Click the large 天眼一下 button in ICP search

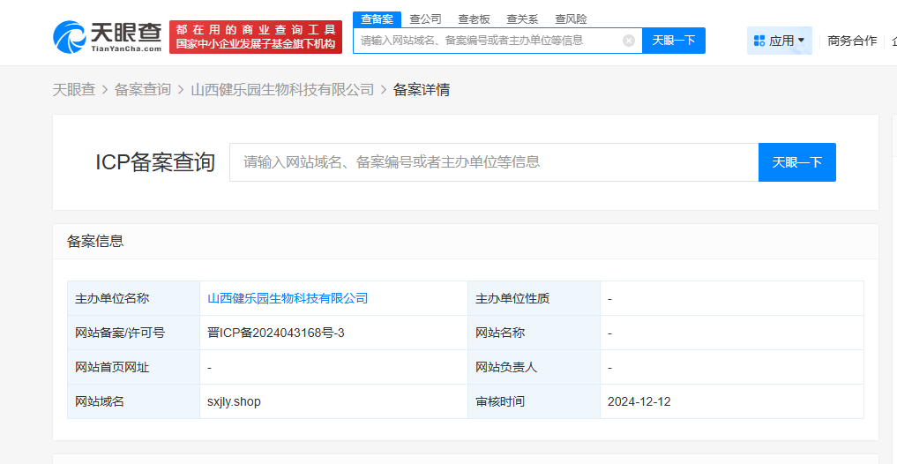point(796,162)
